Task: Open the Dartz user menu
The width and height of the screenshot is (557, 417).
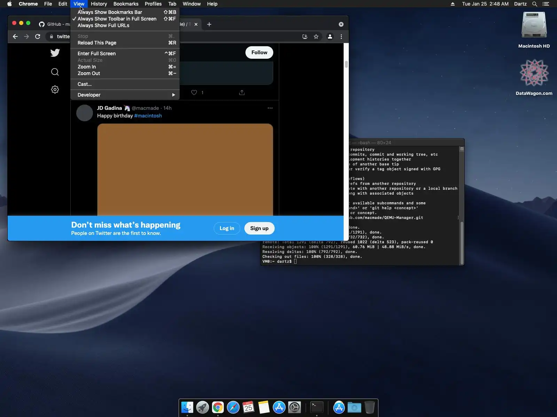Action: [520, 4]
